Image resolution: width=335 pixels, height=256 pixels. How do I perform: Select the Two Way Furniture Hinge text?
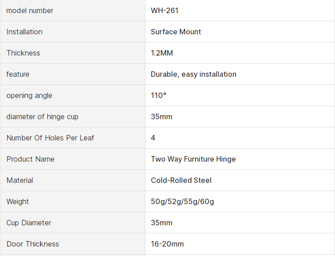click(x=193, y=159)
